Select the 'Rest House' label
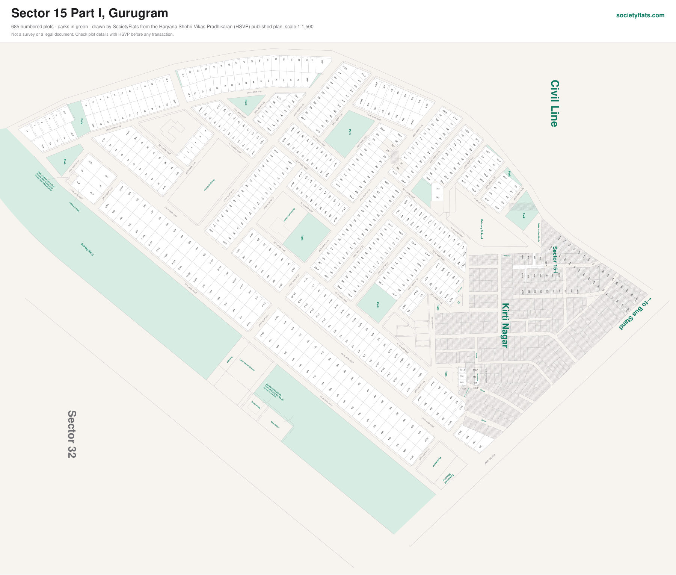Image resolution: width=676 pixels, height=575 pixels. 437,462
